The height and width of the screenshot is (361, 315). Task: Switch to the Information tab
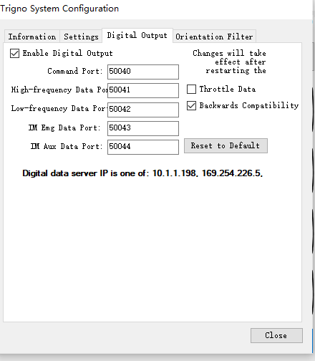[32, 37]
